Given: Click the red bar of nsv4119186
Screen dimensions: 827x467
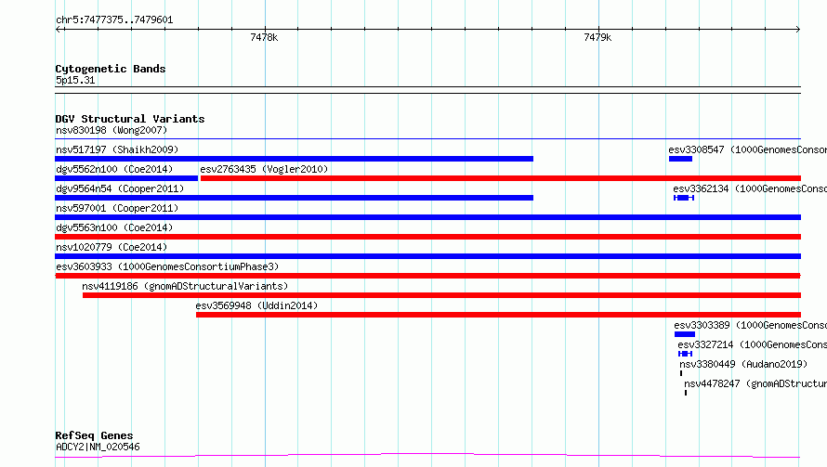Looking at the screenshot, I should (x=441, y=295).
